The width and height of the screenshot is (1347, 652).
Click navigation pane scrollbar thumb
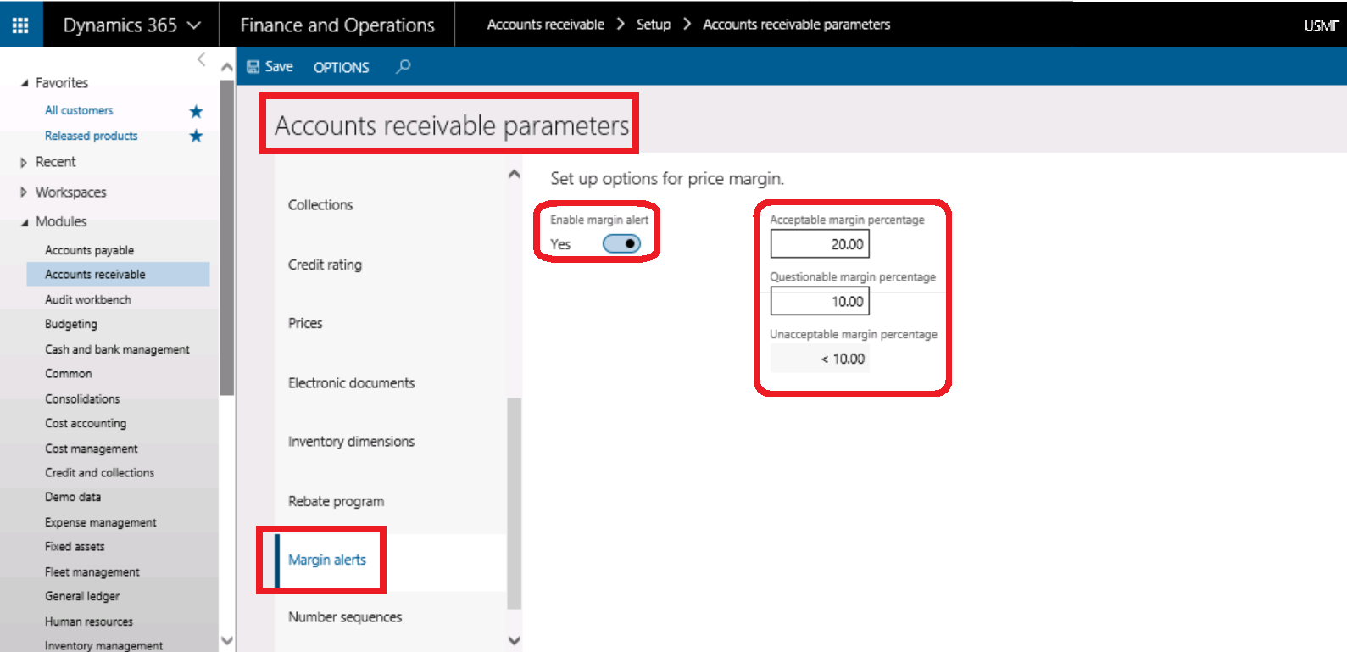(x=226, y=237)
